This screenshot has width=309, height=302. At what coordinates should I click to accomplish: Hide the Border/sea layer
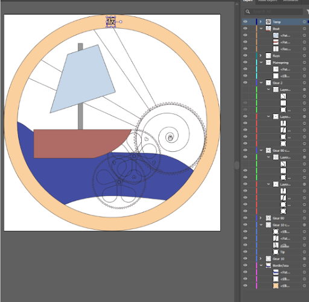[245, 265]
